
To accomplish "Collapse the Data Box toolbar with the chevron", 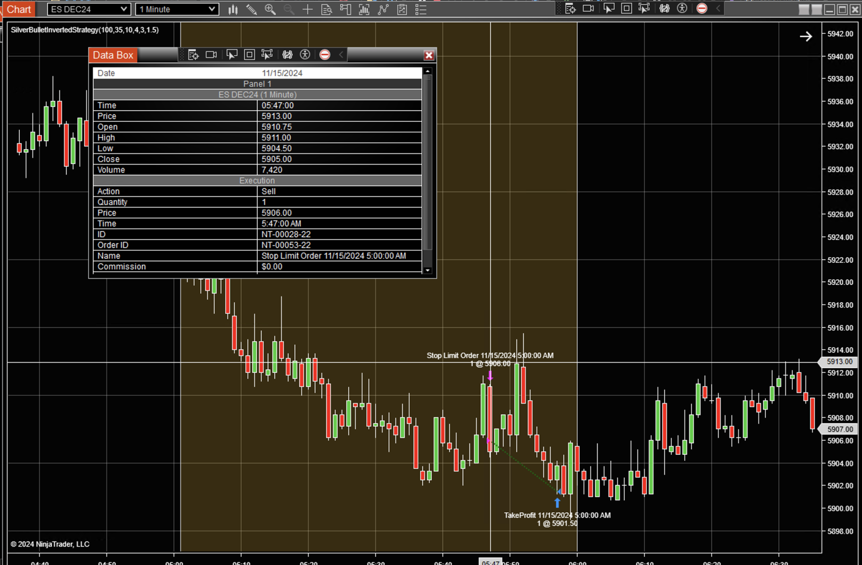I will coord(341,55).
